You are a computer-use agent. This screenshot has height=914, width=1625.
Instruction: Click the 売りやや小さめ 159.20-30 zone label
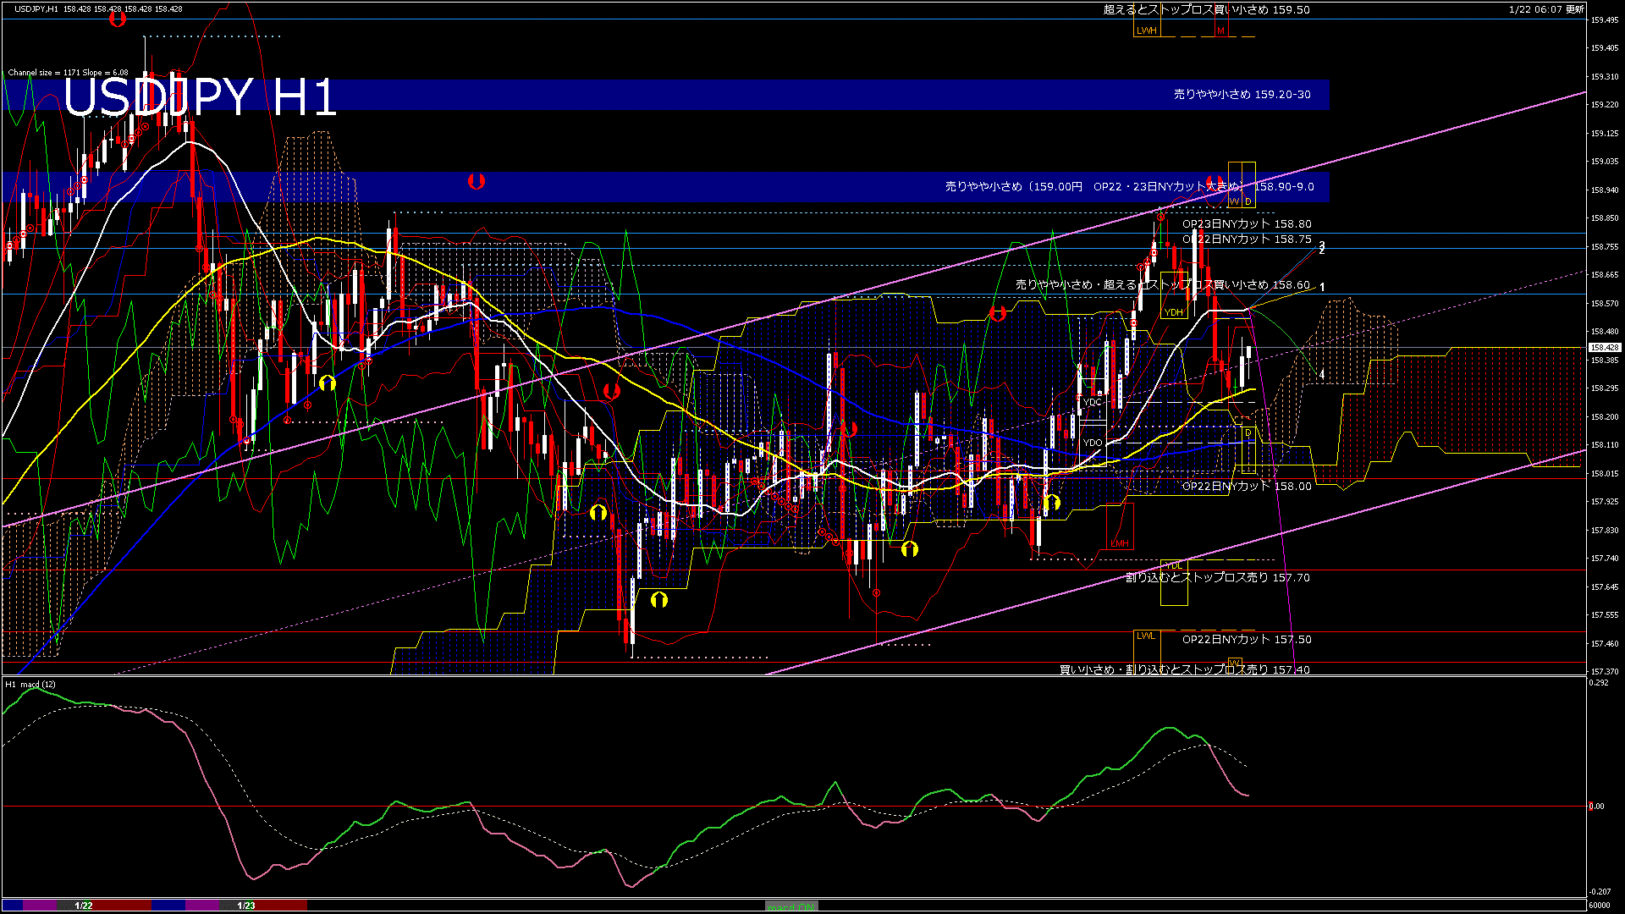1242,95
